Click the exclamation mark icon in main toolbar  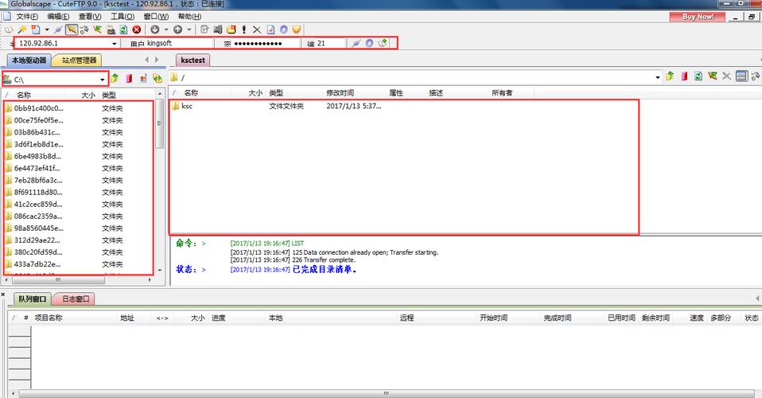(244, 29)
